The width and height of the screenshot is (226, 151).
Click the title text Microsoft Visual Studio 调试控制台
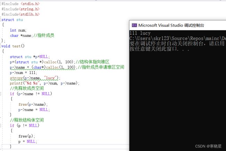(x=171, y=25)
